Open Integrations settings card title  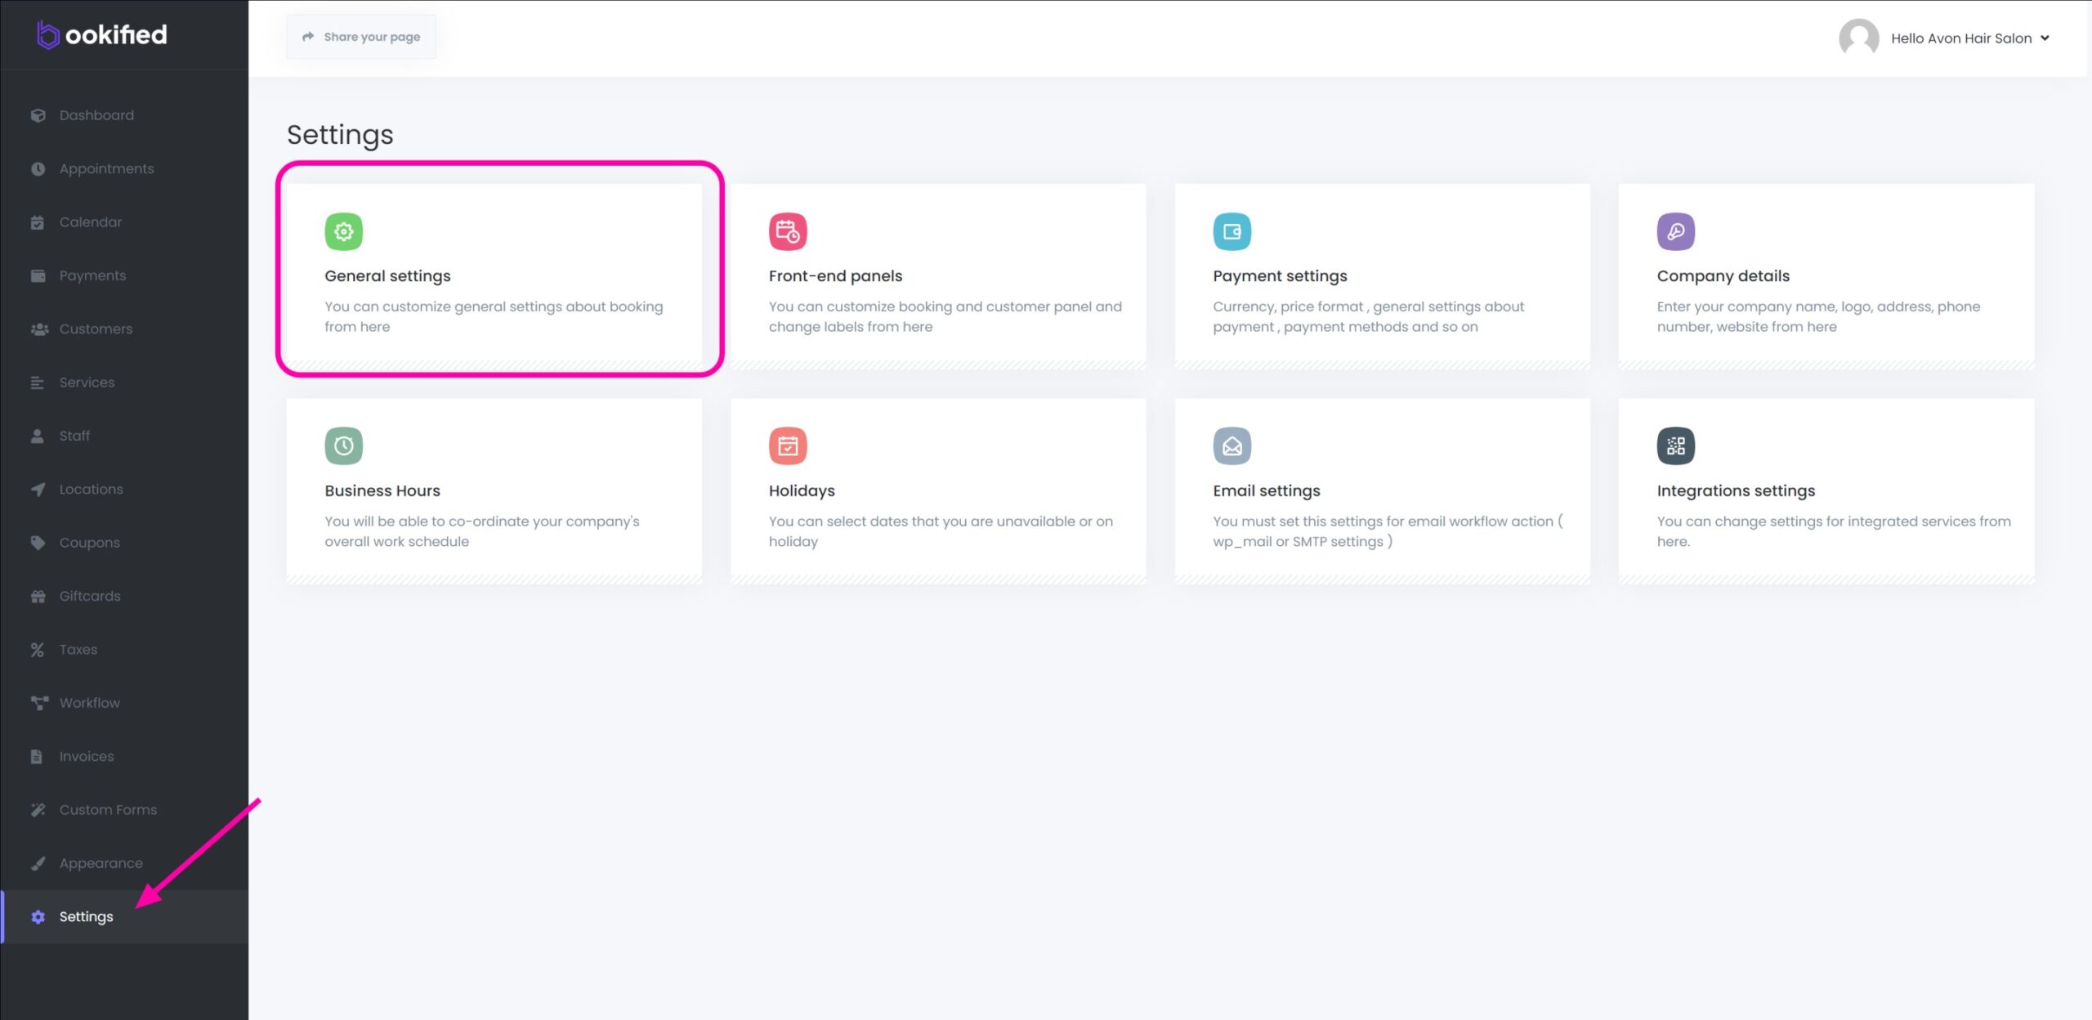coord(1736,490)
